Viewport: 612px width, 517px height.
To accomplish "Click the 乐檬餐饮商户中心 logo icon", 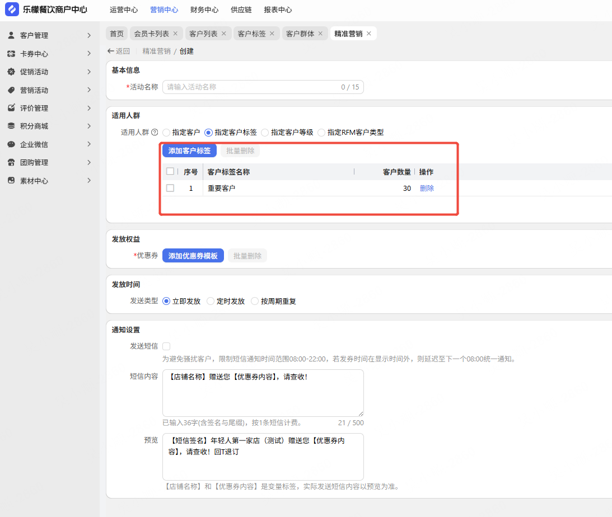I will 12,10.
